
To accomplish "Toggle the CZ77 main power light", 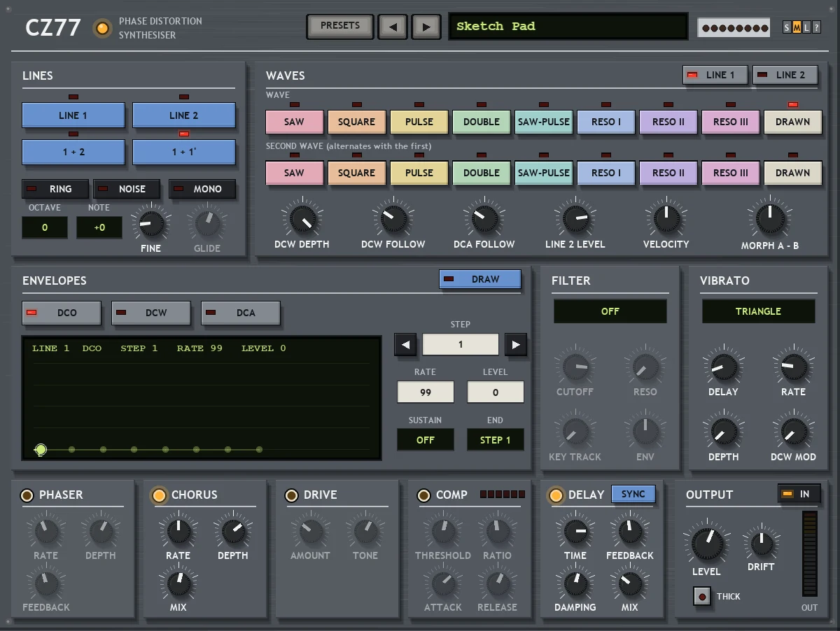I will (103, 28).
